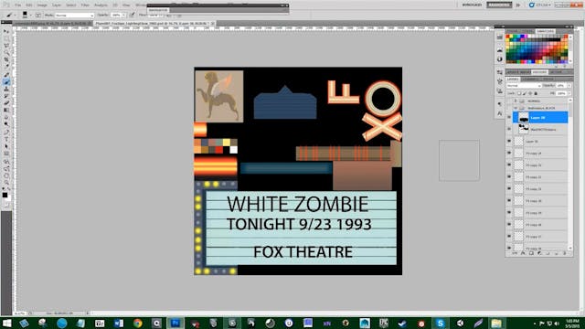Select the Hand tool
585x329 pixels.
pyautogui.click(x=6, y=175)
